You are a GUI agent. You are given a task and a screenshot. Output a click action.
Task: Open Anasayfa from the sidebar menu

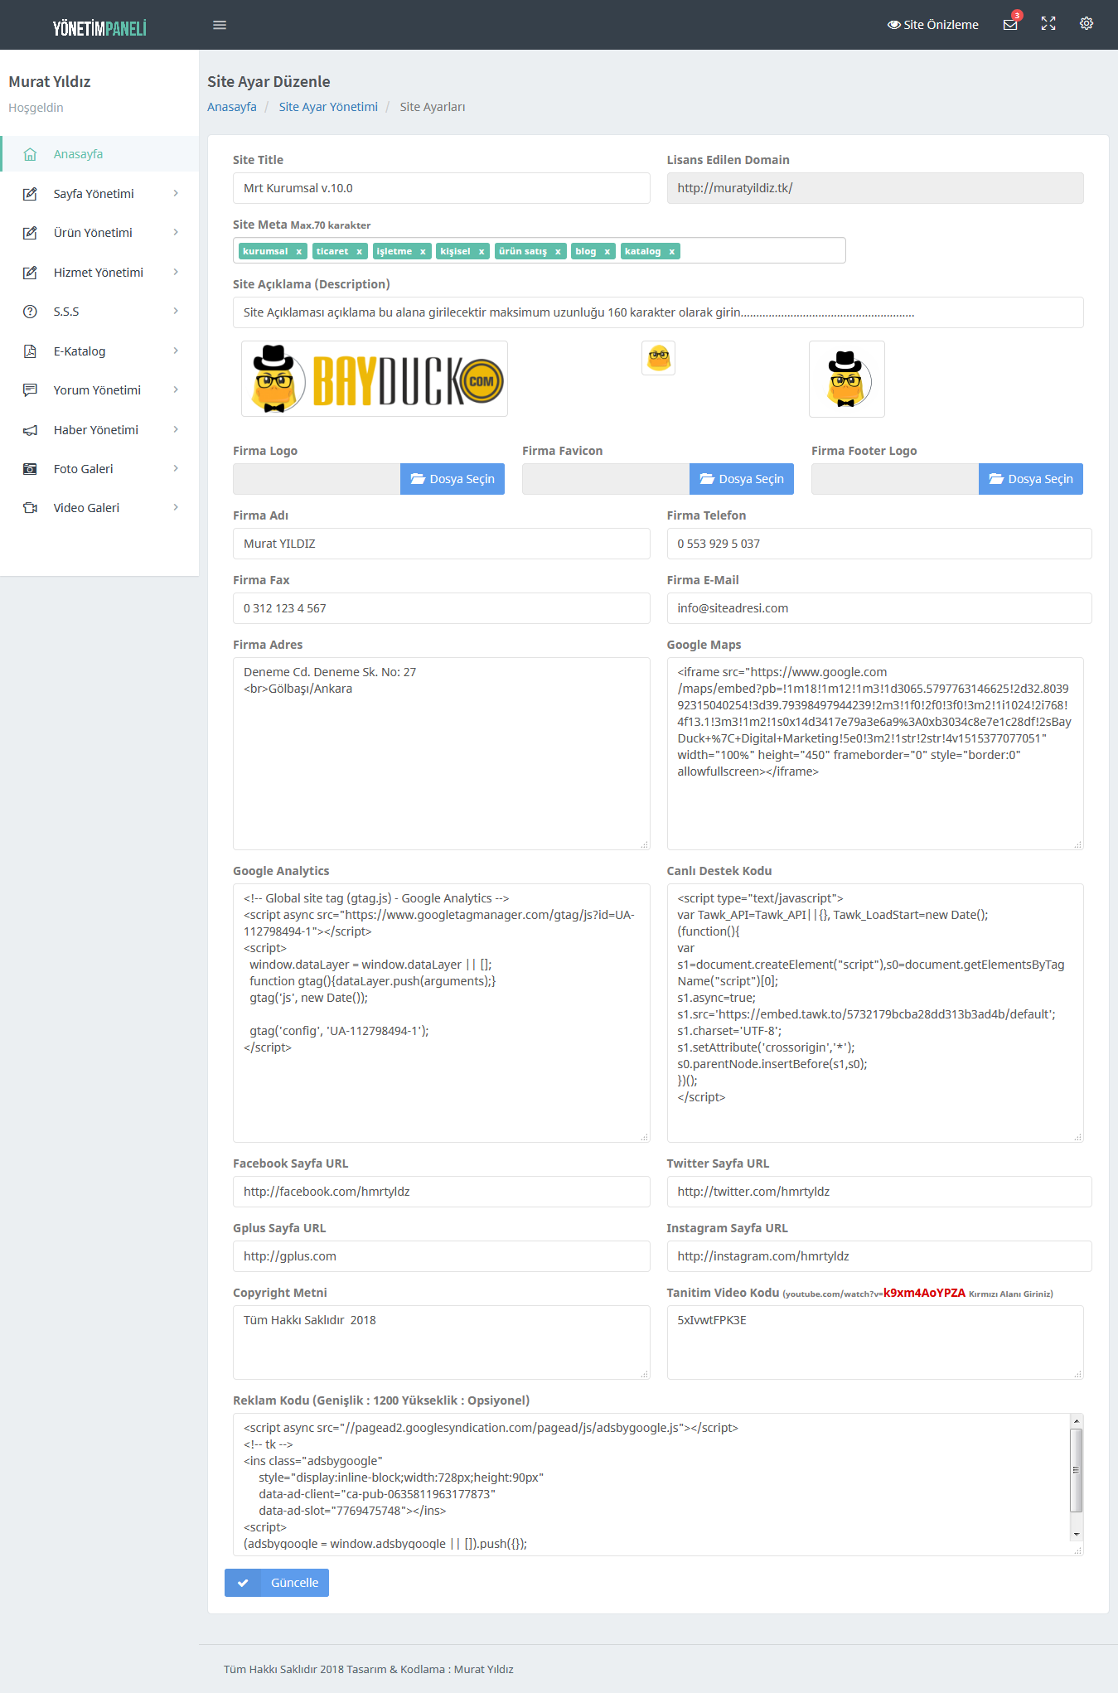click(x=99, y=154)
